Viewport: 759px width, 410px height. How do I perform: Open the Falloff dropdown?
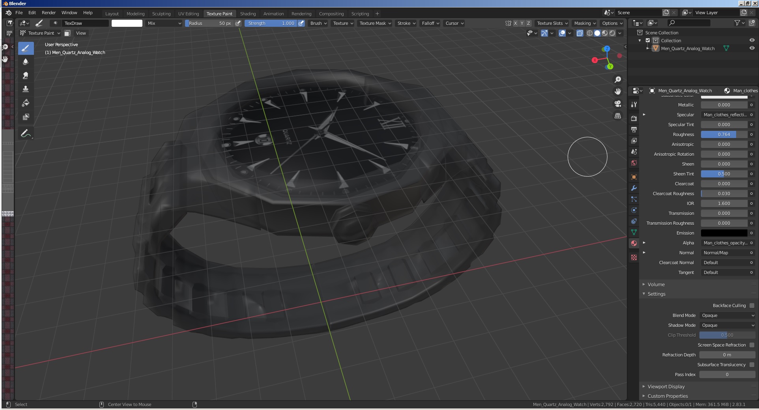[430, 23]
